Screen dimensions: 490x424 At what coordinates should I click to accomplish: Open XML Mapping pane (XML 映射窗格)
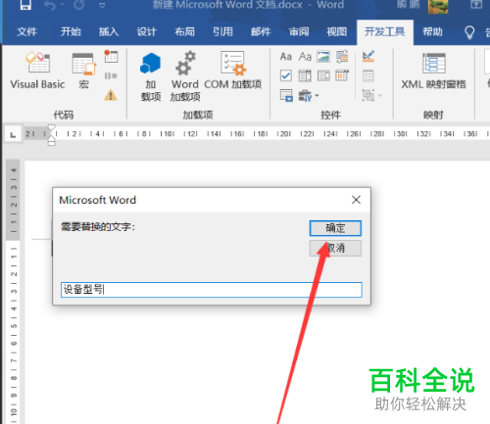point(433,71)
